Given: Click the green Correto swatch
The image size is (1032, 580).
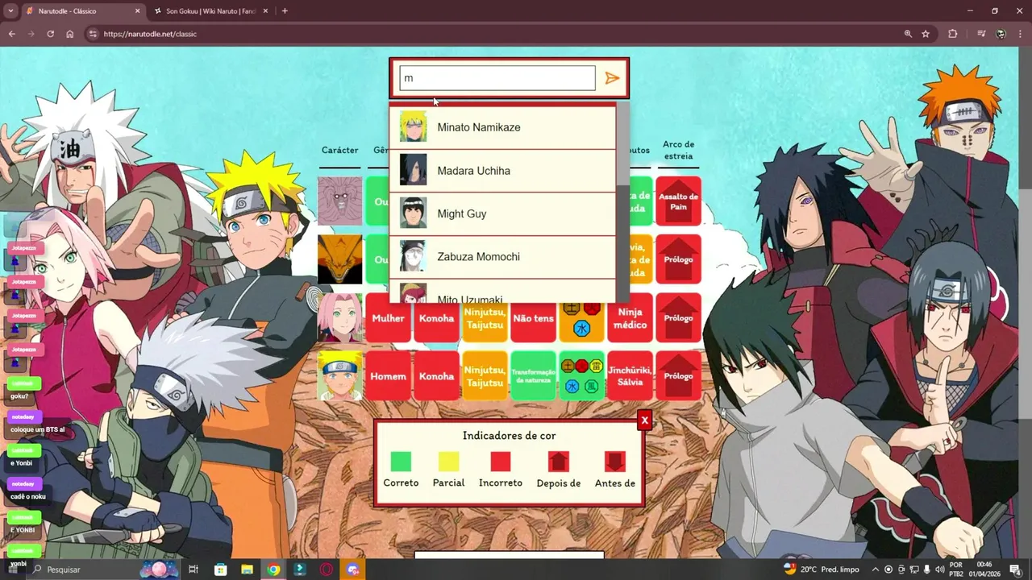Looking at the screenshot, I should [401, 461].
